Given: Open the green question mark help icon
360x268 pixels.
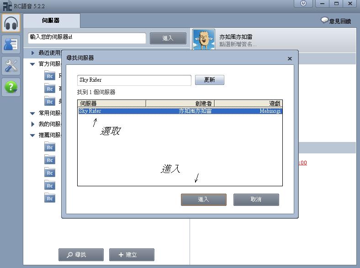Looking at the screenshot, I should 11,87.
